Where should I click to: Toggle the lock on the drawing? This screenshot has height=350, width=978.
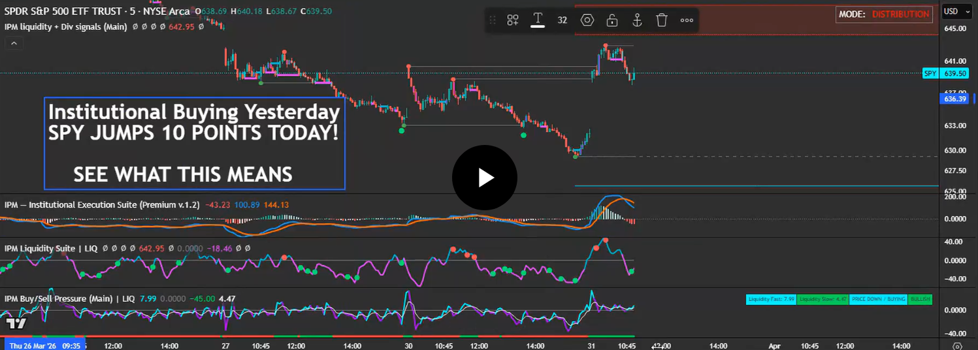[x=612, y=20]
